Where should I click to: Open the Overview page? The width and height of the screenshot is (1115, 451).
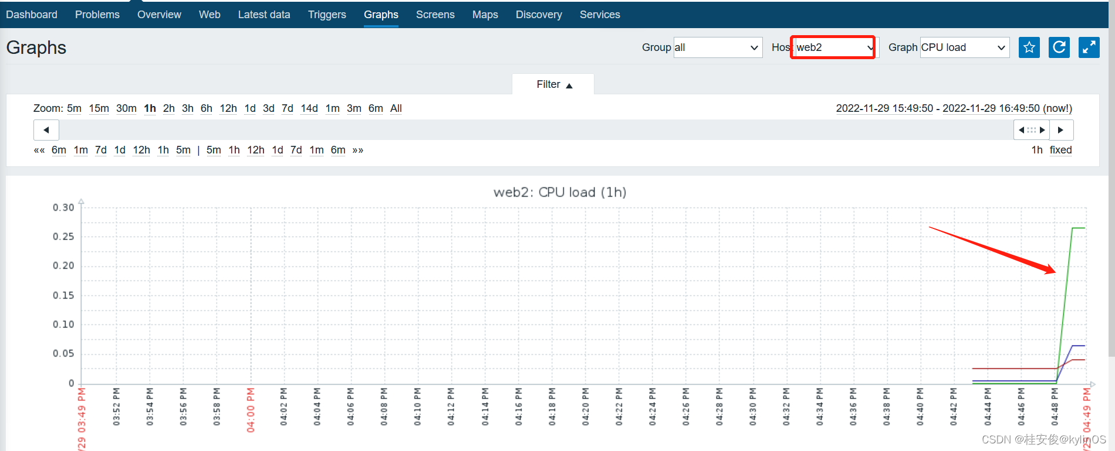[x=159, y=15]
